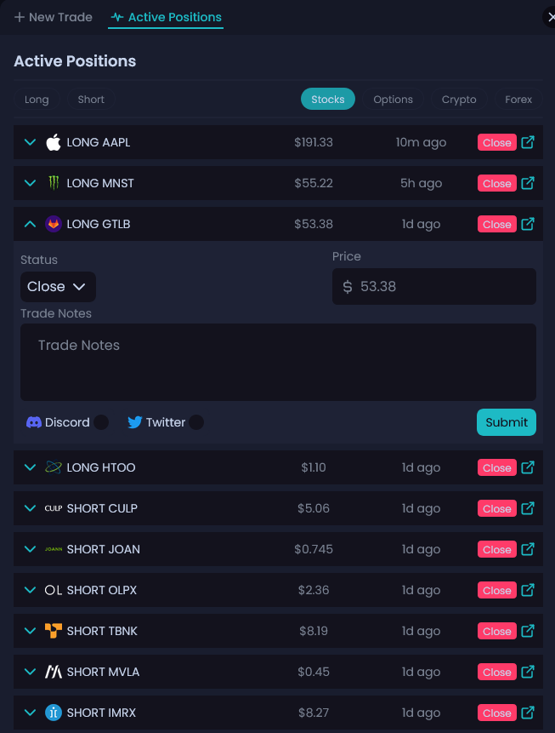Enable Discord sharing toggle

pyautogui.click(x=101, y=421)
